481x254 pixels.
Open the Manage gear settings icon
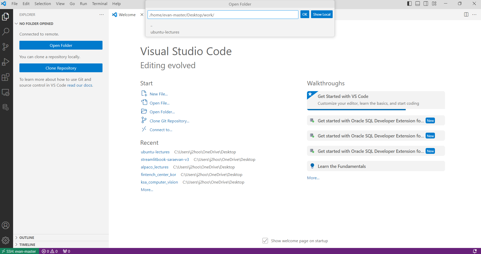pos(6,240)
